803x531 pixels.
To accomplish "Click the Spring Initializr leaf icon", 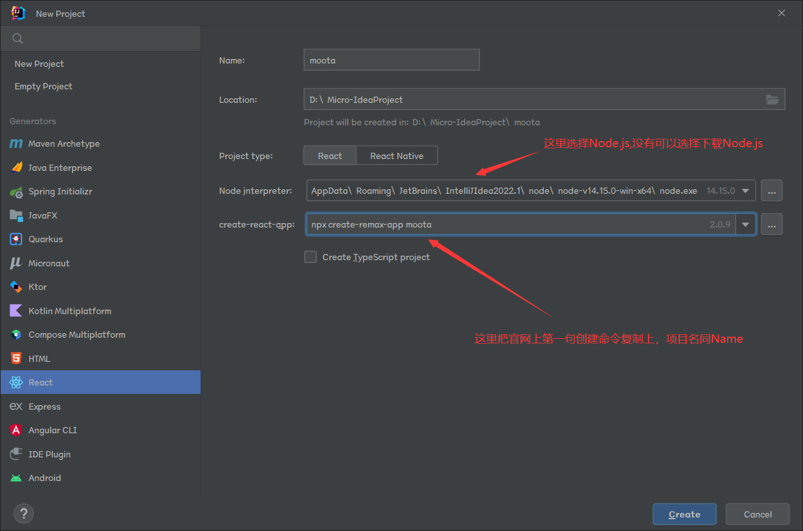I will [16, 192].
